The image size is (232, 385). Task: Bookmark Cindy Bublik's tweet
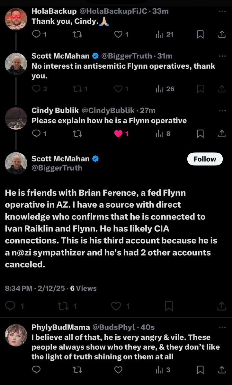pyautogui.click(x=200, y=133)
